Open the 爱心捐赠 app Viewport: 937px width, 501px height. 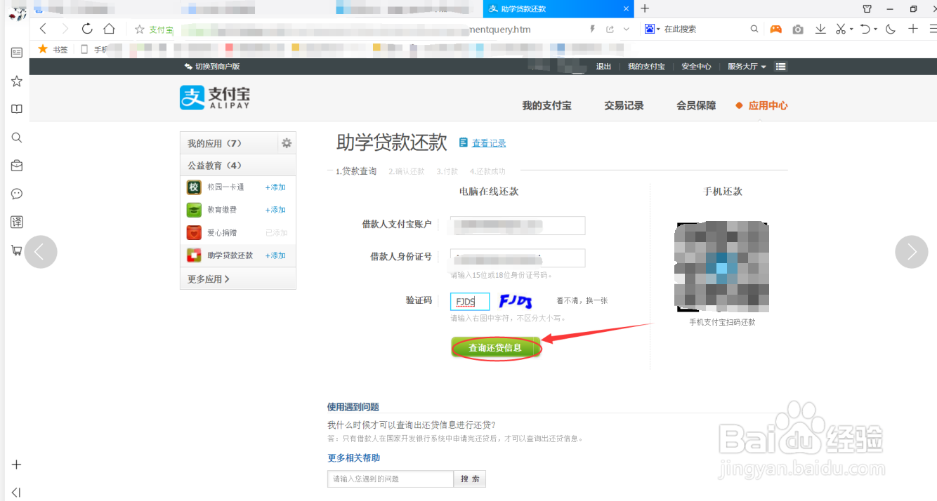click(221, 233)
